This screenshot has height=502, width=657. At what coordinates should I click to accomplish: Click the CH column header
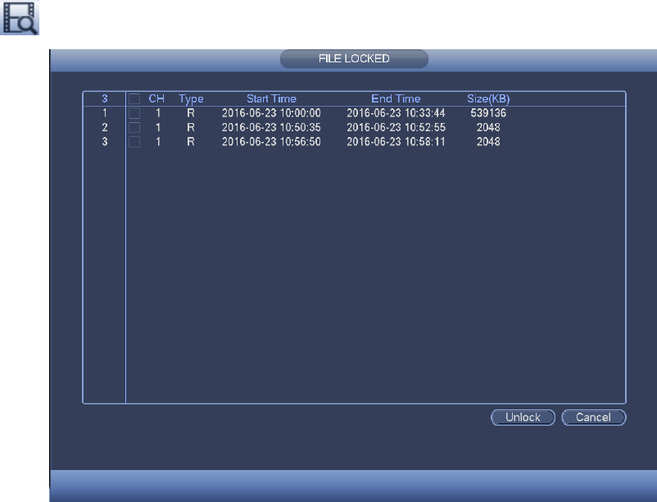(x=156, y=98)
